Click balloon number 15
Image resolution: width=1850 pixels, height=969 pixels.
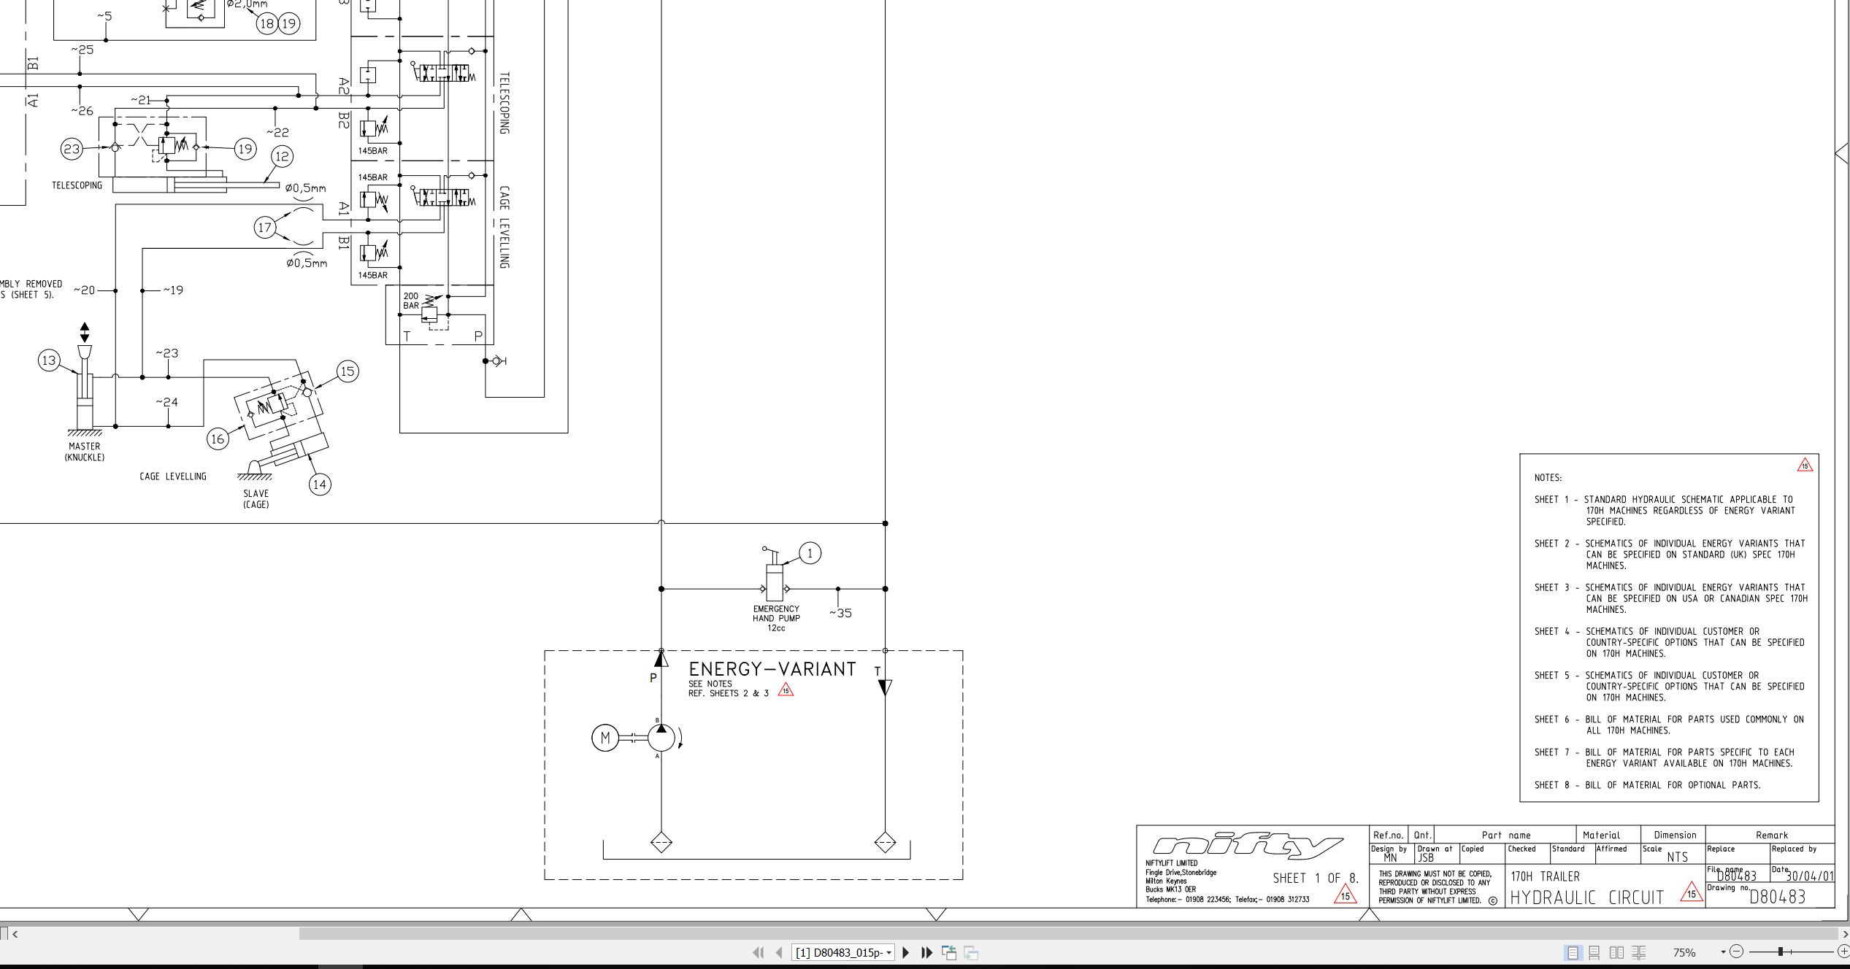tap(348, 371)
